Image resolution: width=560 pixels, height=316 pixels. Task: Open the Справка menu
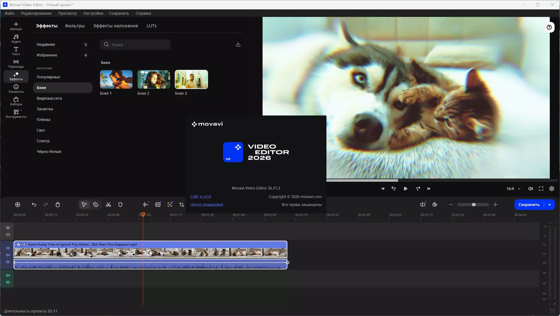pos(143,13)
